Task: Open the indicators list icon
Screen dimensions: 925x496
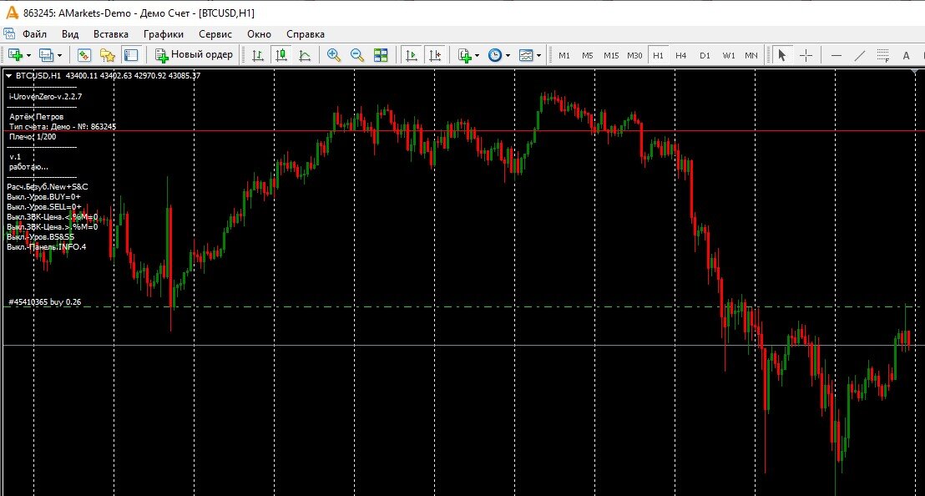Action: pos(465,55)
